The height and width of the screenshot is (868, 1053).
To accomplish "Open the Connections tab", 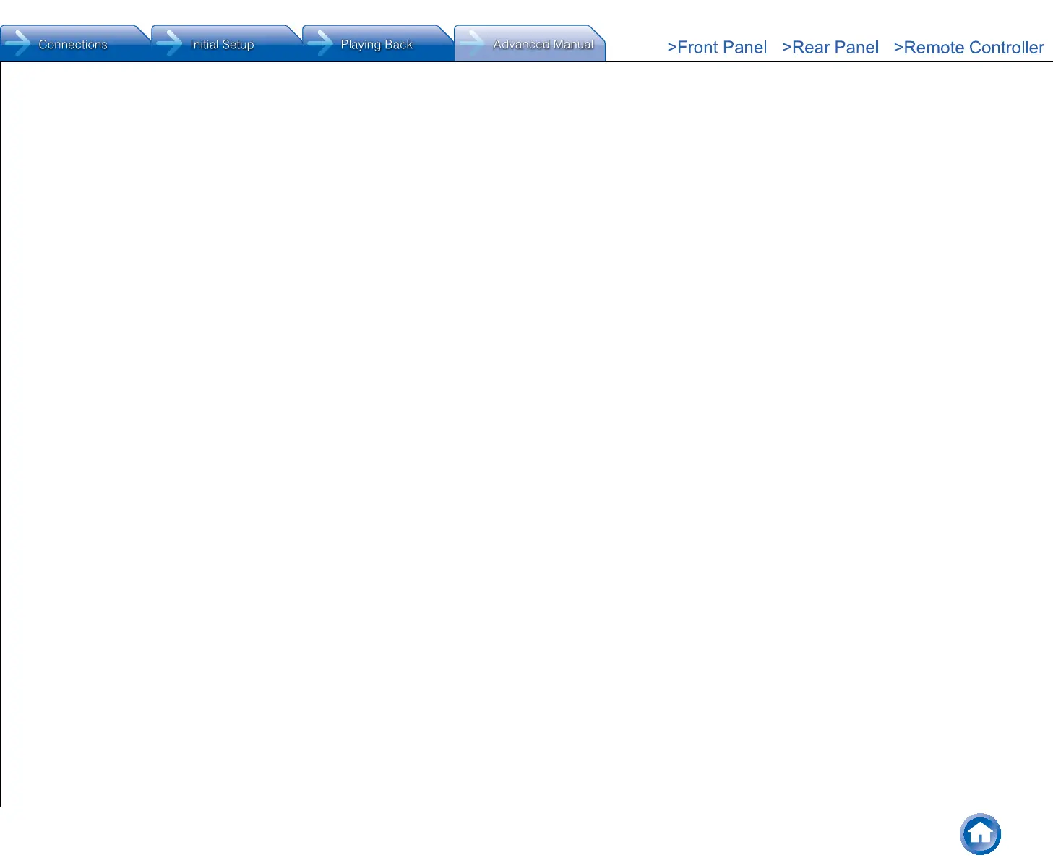I will coord(75,44).
